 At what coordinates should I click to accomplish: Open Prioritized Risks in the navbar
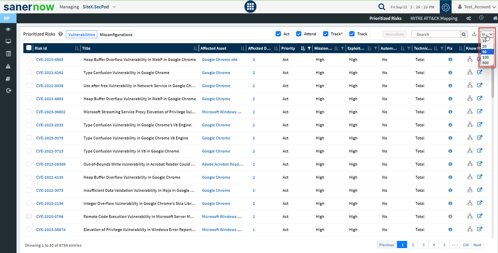(x=385, y=18)
